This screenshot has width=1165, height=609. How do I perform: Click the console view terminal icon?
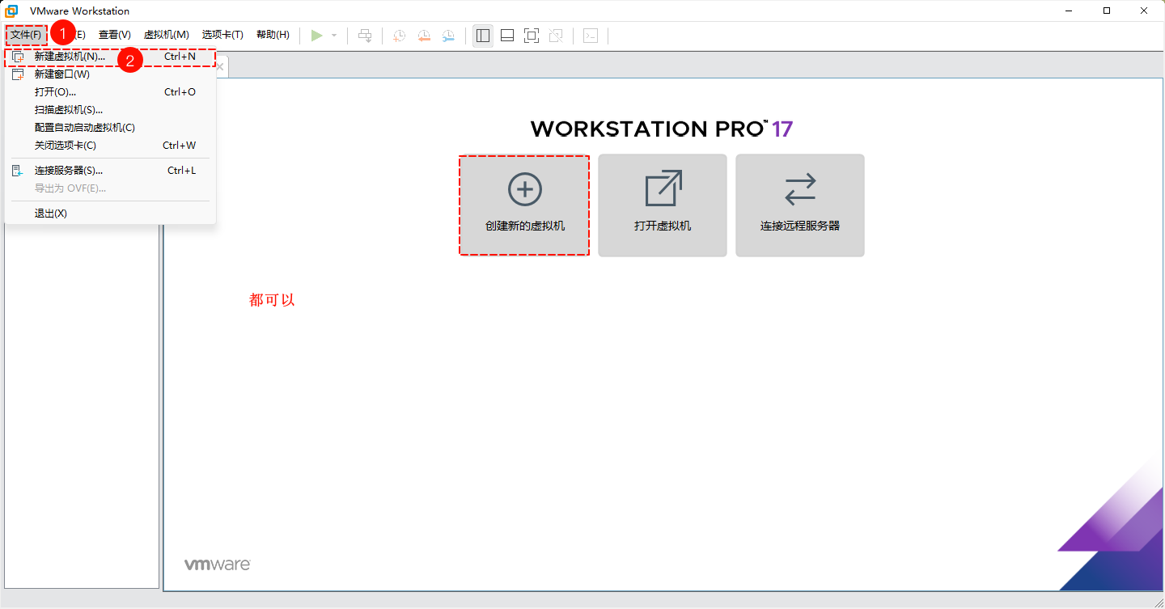pyautogui.click(x=591, y=36)
